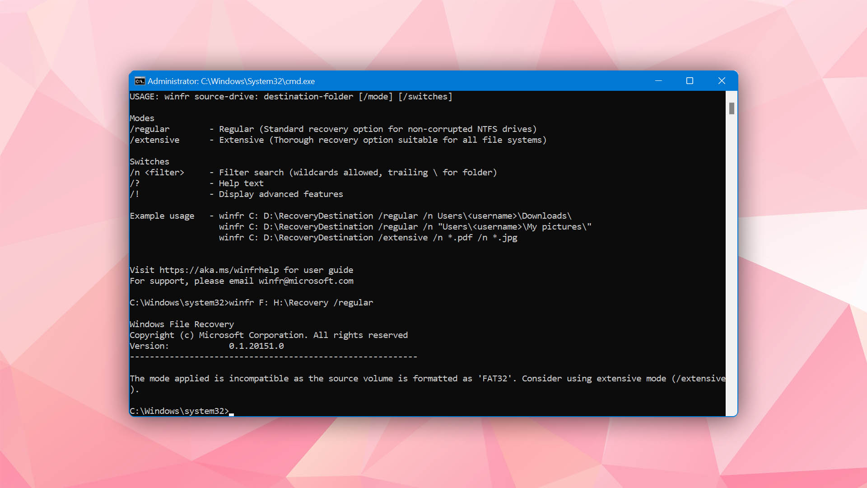Click the 'Copyright (c) Microsoft Corporation' line

[269, 335]
